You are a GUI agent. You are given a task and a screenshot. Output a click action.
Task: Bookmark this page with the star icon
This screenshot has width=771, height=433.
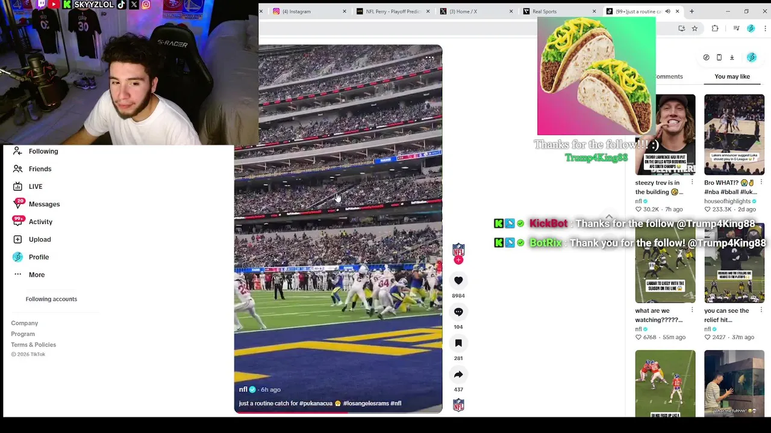[x=695, y=28]
